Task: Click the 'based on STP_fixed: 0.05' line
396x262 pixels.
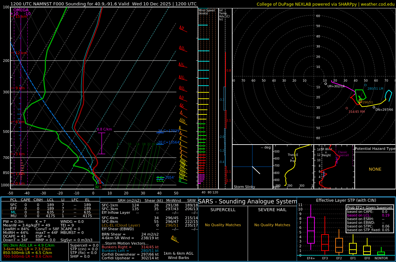Action: click(368, 230)
